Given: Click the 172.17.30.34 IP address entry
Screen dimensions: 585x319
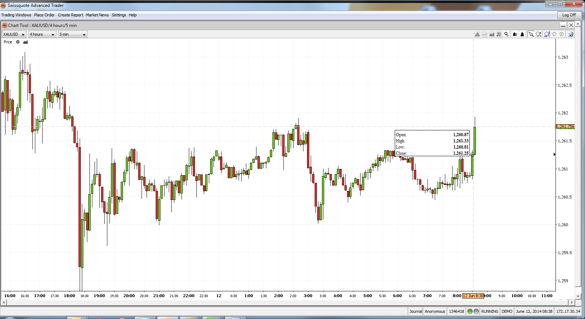Looking at the screenshot, I should tap(568, 311).
